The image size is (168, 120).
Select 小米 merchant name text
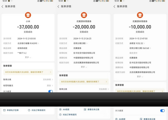click(28, 21)
